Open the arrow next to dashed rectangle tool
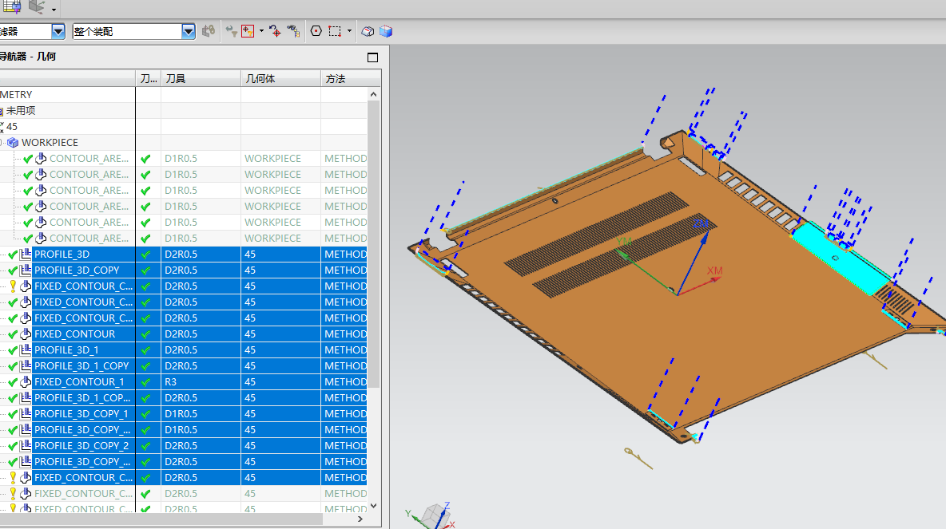Screen dimensions: 946x529 [x=348, y=31]
